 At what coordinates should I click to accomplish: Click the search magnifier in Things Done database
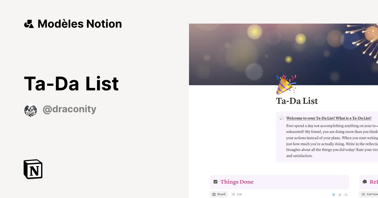click(x=346, y=195)
